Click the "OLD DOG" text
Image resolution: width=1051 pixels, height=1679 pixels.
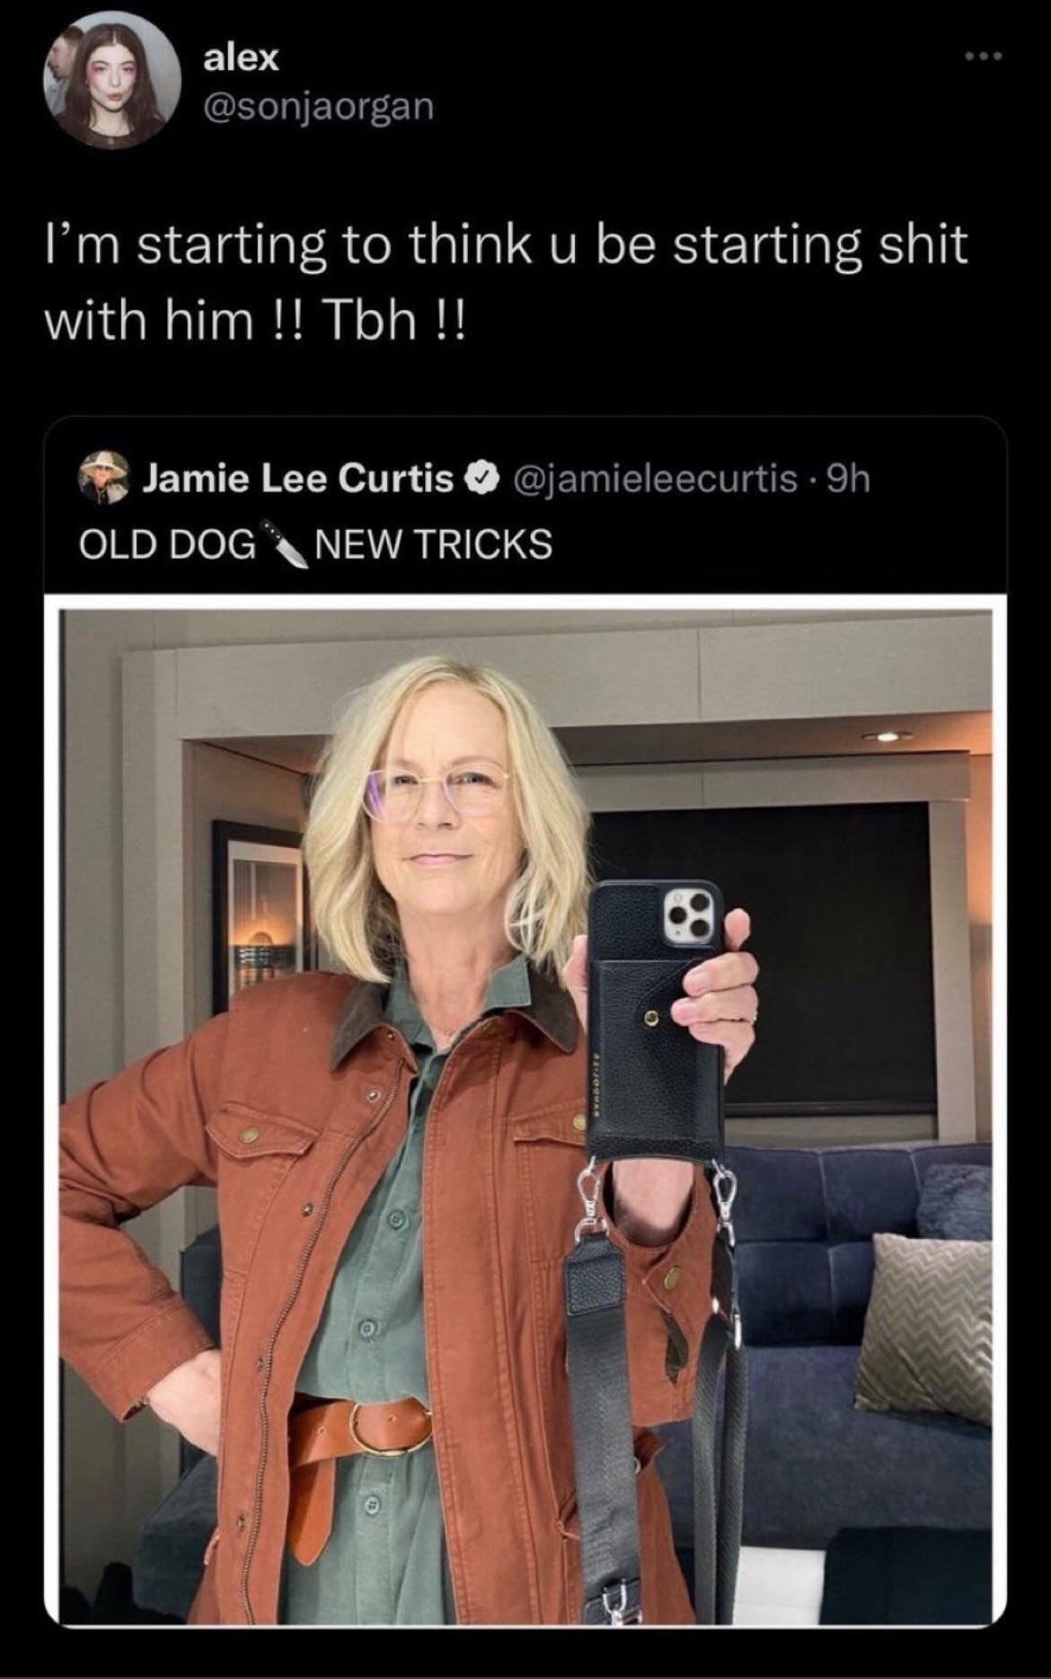pos(167,544)
